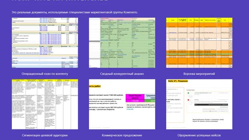Click the italic caption about автосоединение дилера
The width and height of the screenshot is (249, 140).
[x=208, y=120]
